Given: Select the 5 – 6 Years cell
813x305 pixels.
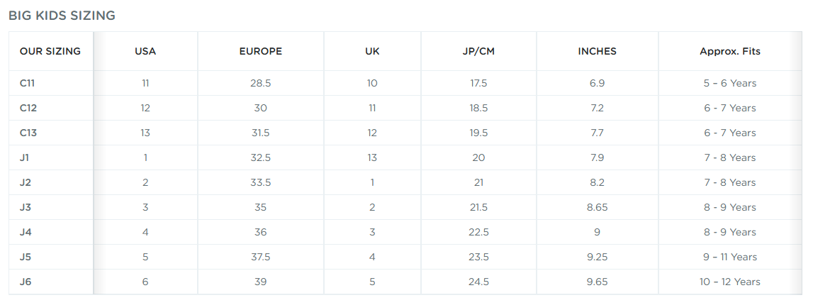Looking at the screenshot, I should pyautogui.click(x=730, y=83).
